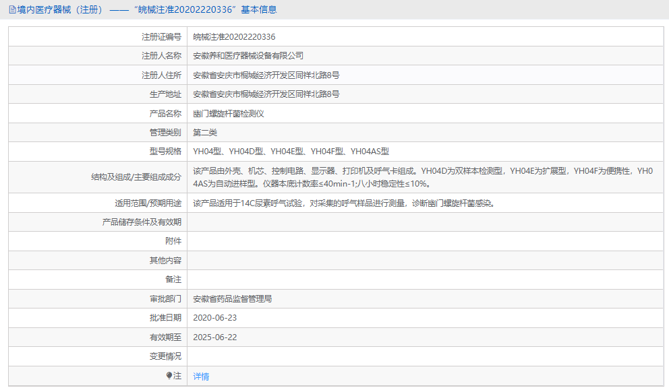Click the 管理类别 label
The width and height of the screenshot is (669, 390).
coord(165,133)
